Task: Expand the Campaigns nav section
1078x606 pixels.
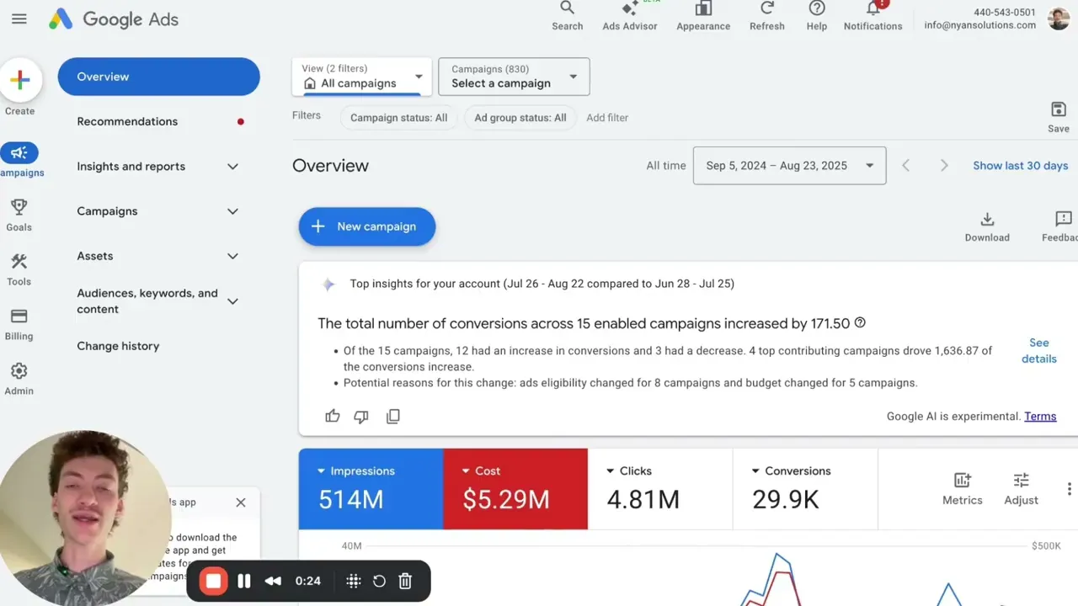Action: coord(233,211)
